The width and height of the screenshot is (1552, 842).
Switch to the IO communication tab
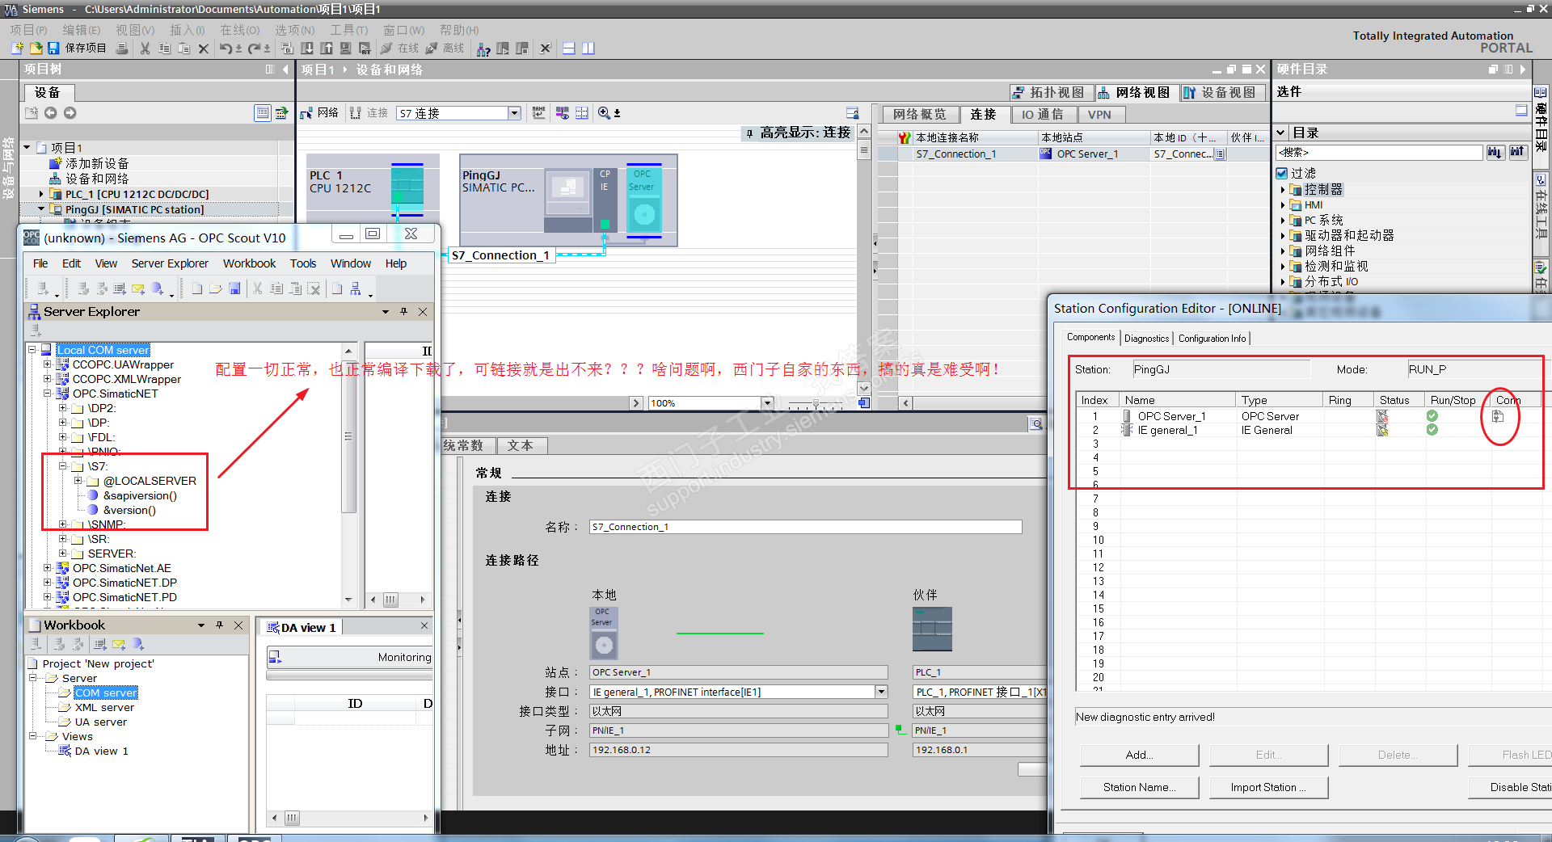pos(1042,115)
